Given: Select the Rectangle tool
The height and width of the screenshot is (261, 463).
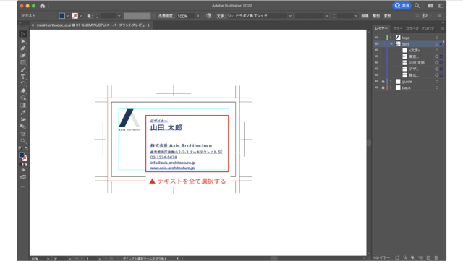Looking at the screenshot, I should 23,63.
